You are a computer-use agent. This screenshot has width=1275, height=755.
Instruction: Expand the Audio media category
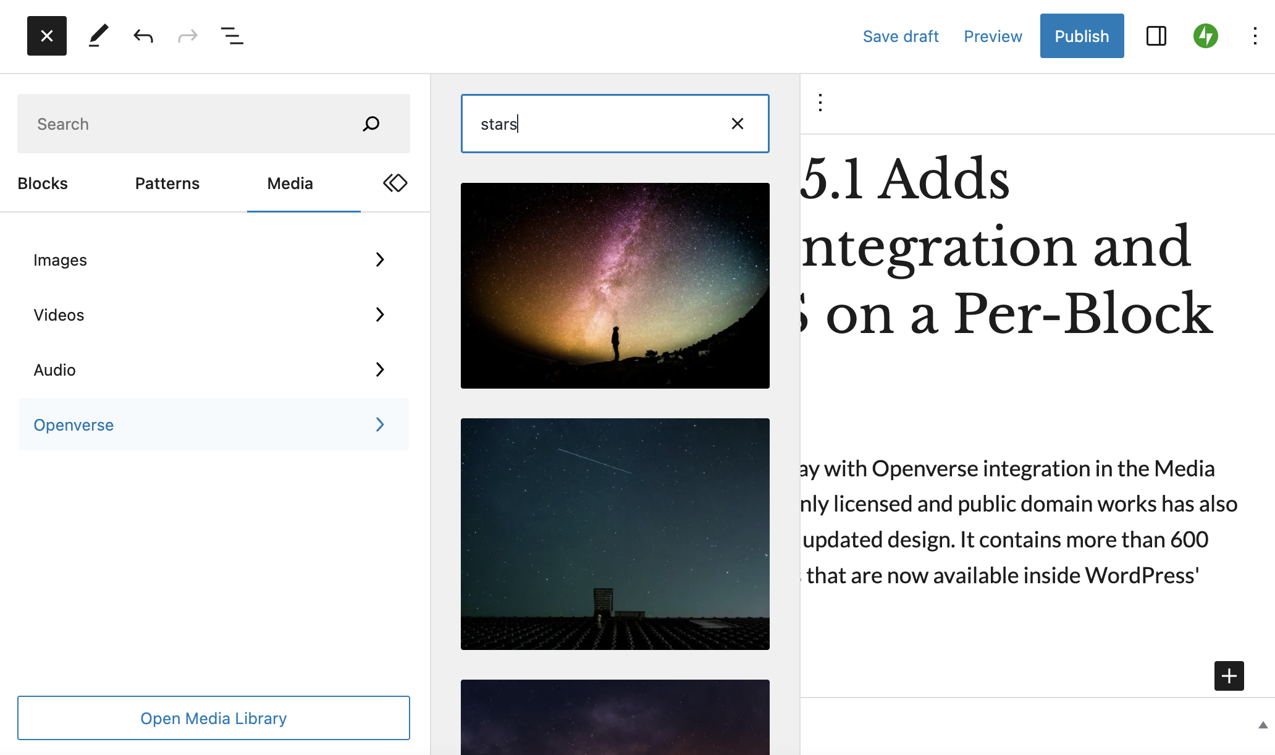point(213,370)
